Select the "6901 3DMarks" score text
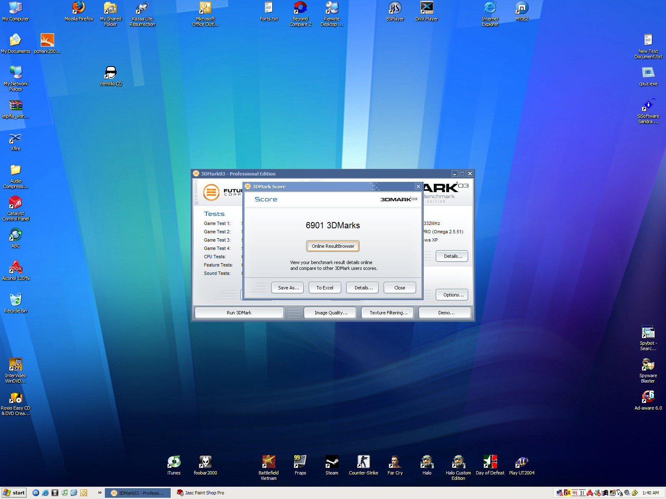This screenshot has width=666, height=499. (333, 225)
